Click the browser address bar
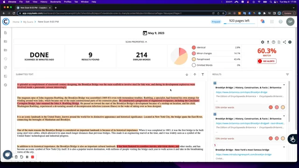Image resolution: width=299 pixels, height=168 pixels. (122, 13)
